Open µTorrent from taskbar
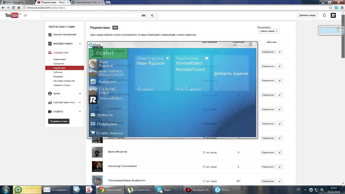The height and width of the screenshot is (194, 345). point(139,190)
